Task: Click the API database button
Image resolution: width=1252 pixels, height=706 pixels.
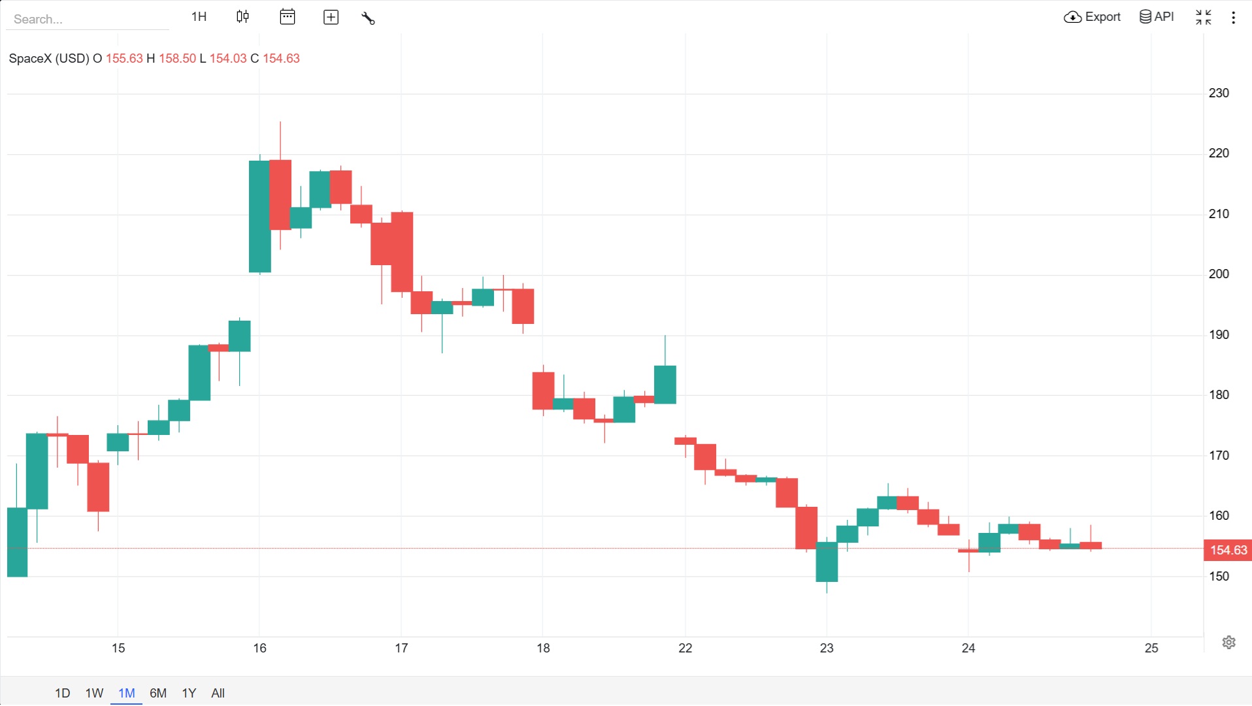Action: pos(1157,17)
